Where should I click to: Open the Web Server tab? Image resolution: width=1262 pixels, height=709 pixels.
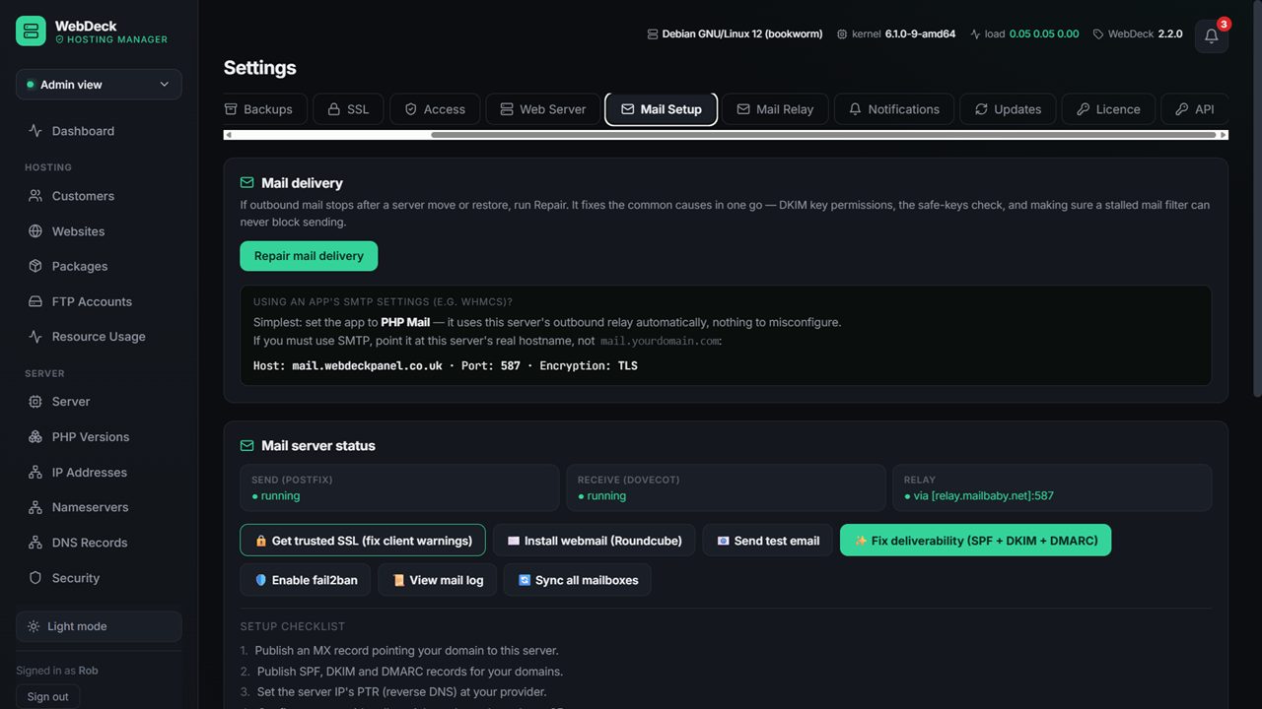click(x=542, y=109)
